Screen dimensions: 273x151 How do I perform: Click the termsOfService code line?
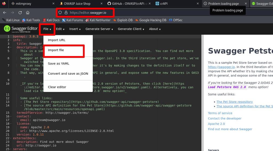(x=53, y=113)
